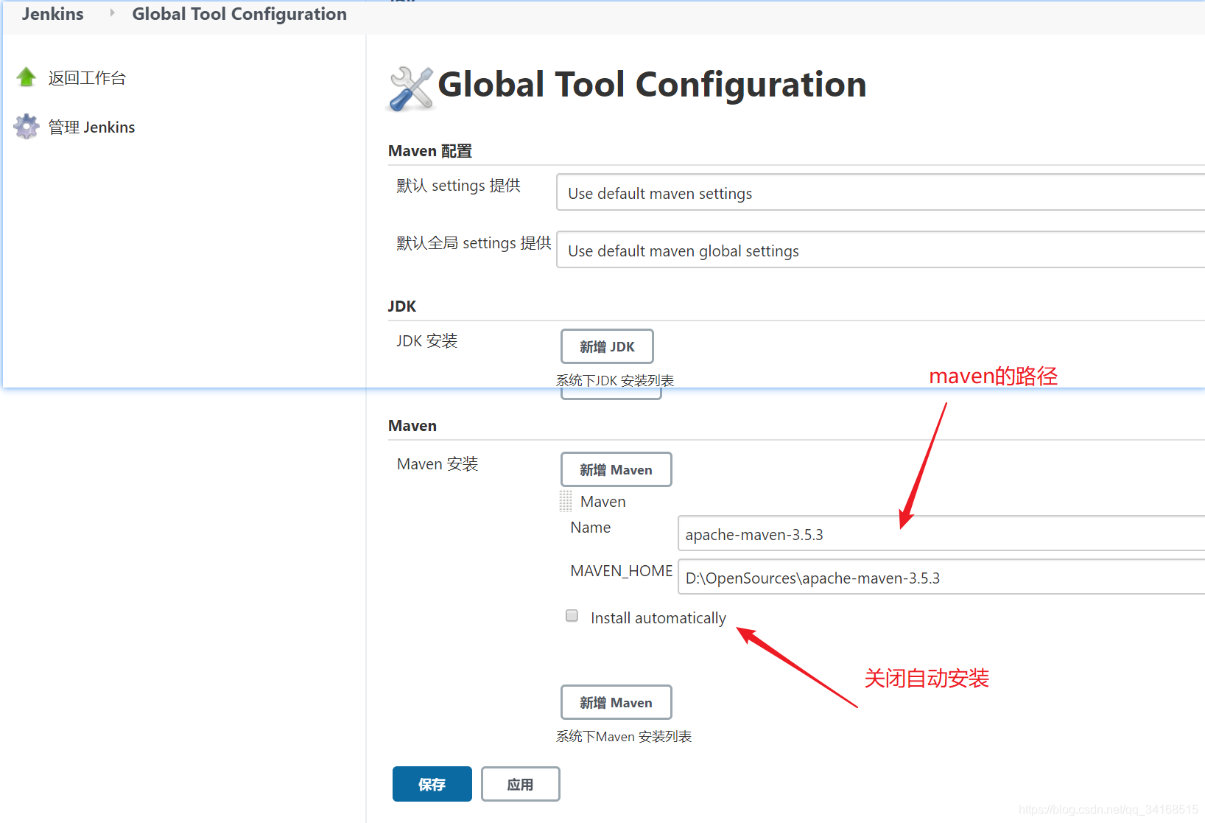The height and width of the screenshot is (823, 1205).
Task: Focus the MAVEN_HOME path input field
Action: [x=941, y=578]
